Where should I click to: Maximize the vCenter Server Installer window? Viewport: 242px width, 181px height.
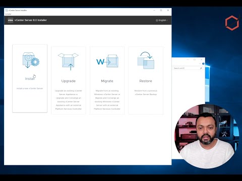[161, 10]
